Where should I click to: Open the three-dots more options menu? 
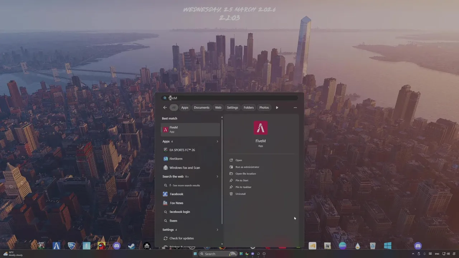click(x=295, y=107)
